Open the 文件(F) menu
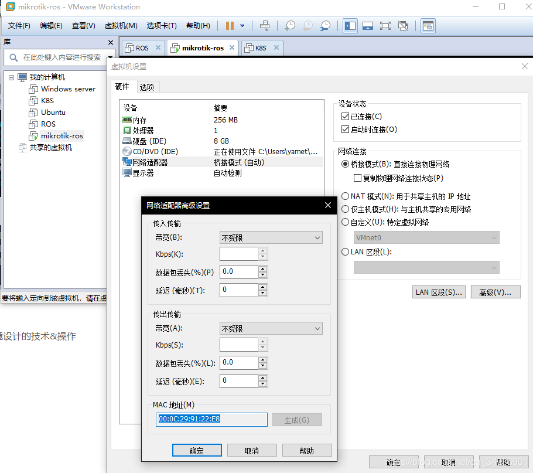The image size is (533, 473). (19, 26)
